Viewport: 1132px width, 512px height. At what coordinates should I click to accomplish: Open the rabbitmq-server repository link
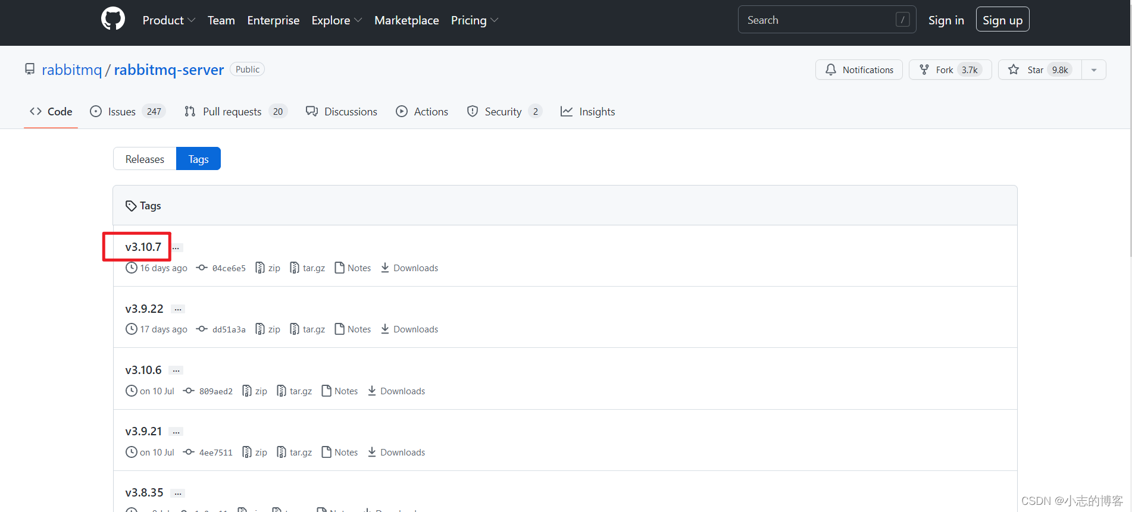coord(169,70)
